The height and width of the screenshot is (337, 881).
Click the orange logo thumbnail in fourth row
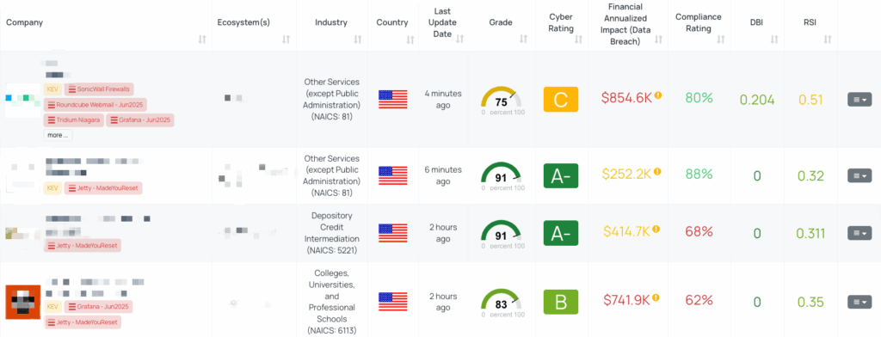tap(23, 302)
